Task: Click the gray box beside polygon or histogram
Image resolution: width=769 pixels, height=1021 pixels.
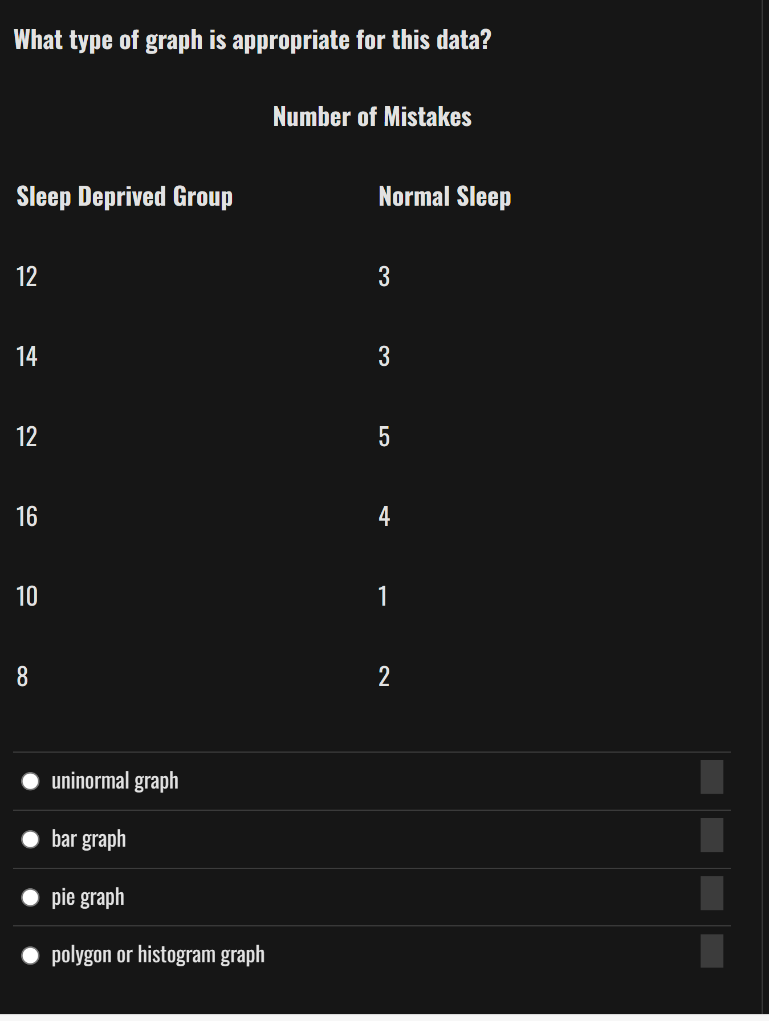Action: pyautogui.click(x=711, y=951)
